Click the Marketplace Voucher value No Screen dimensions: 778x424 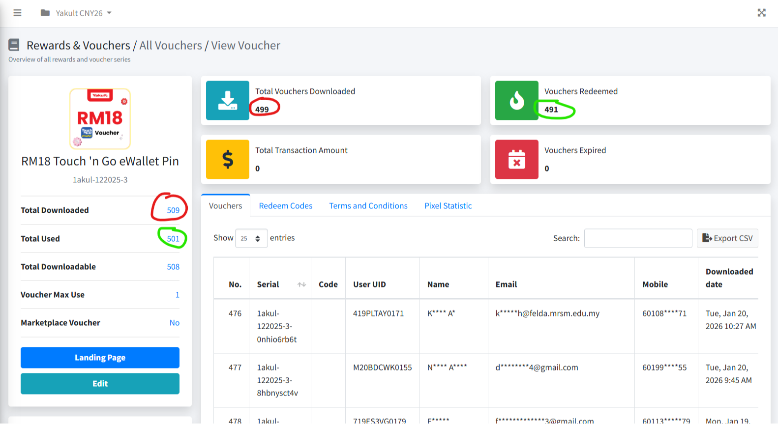(x=175, y=323)
